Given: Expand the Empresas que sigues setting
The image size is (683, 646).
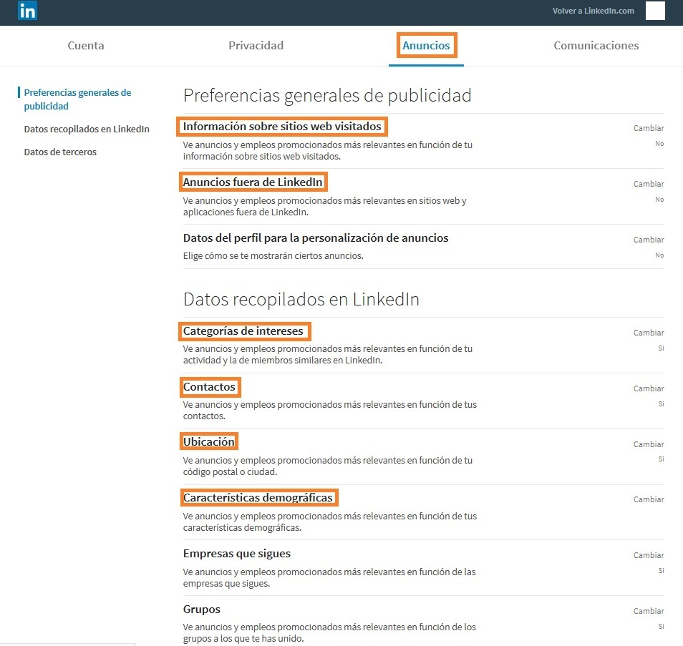Looking at the screenshot, I should pyautogui.click(x=236, y=553).
